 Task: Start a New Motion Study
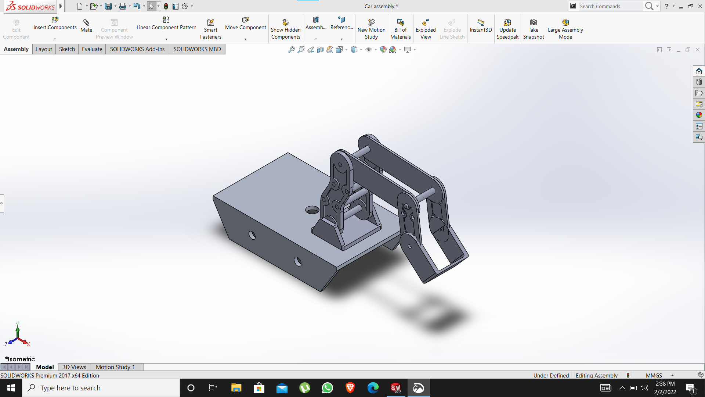tap(372, 29)
